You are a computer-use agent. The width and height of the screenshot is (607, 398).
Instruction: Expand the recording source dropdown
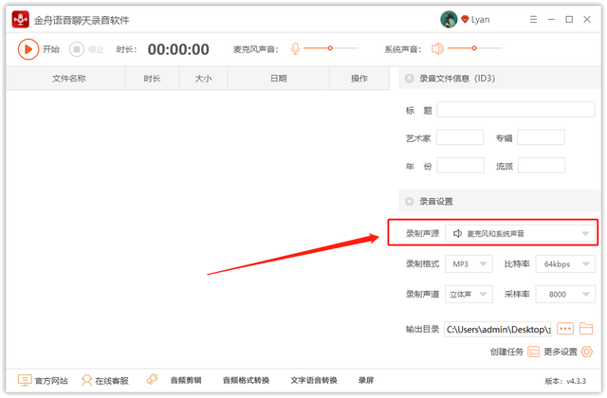520,234
